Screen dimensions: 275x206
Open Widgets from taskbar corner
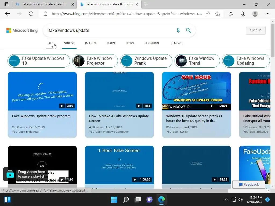pos(8,200)
